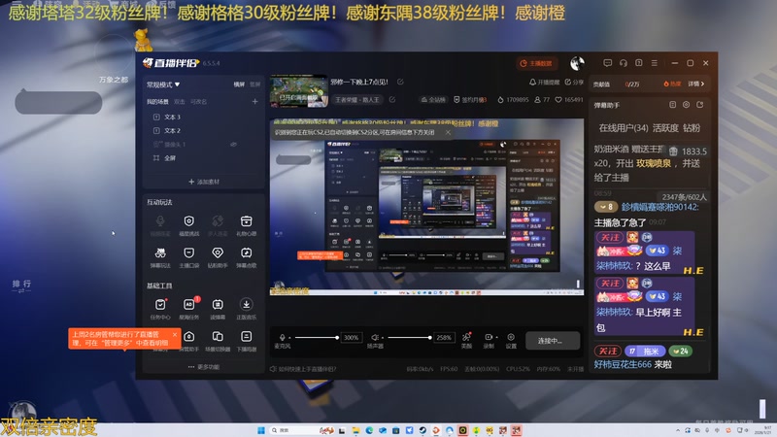
Task: Switch to 在线用户(34) tab
Action: [624, 128]
